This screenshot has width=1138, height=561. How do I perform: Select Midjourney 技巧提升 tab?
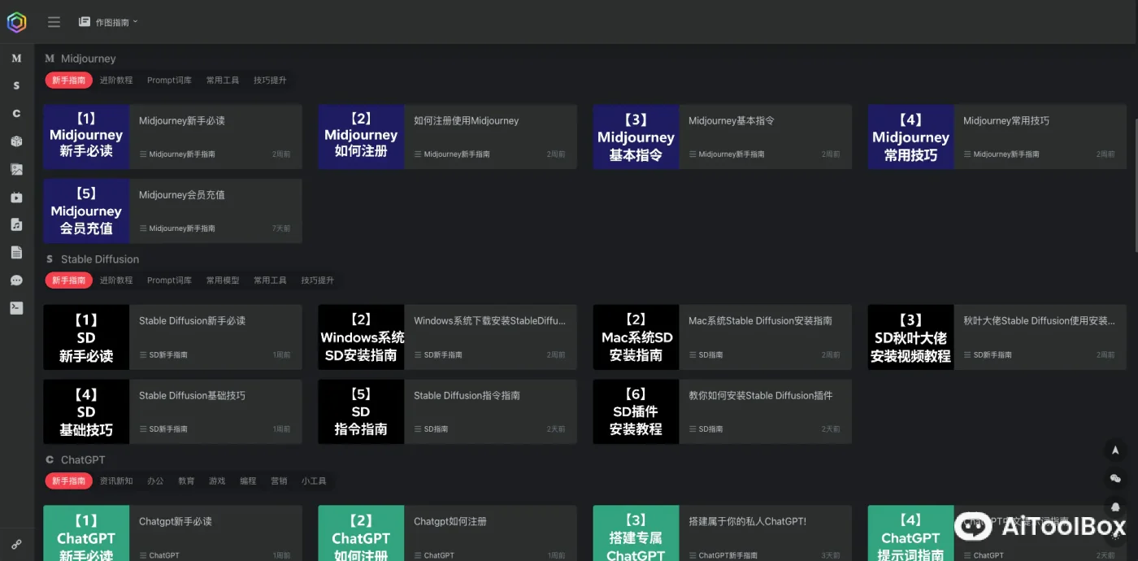(x=270, y=80)
